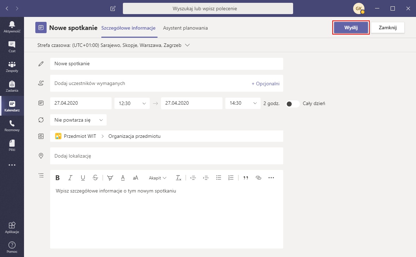The height and width of the screenshot is (257, 416).
Task: Apply italic formatting
Action: 70,178
